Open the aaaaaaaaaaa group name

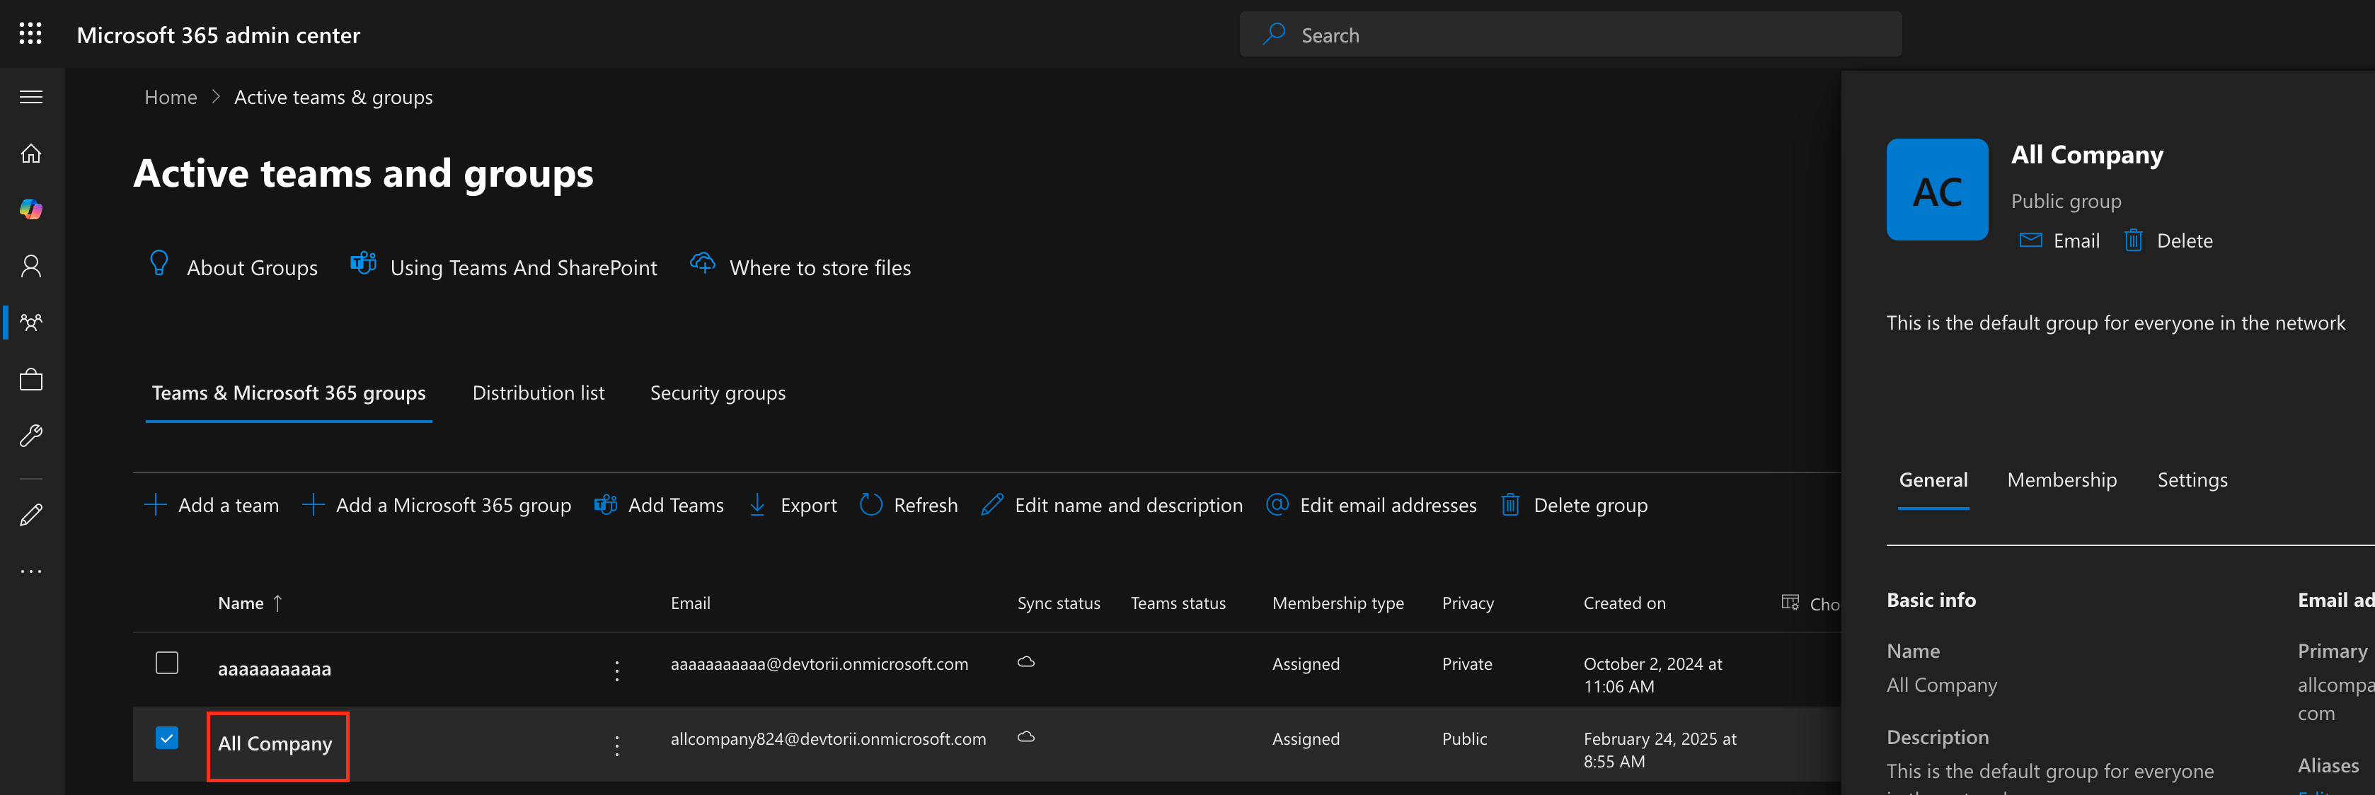point(274,669)
